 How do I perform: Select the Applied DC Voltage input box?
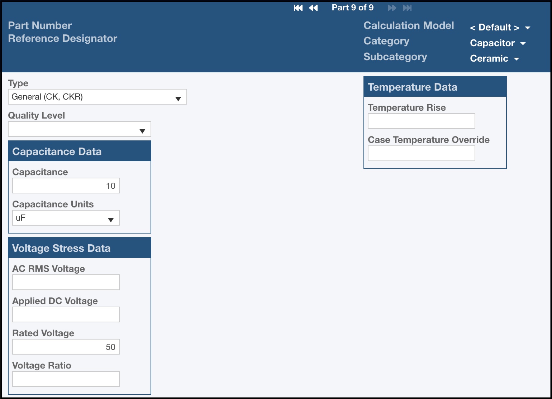(66, 314)
